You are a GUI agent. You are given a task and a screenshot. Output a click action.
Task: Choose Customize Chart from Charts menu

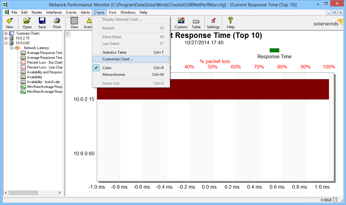131,59
